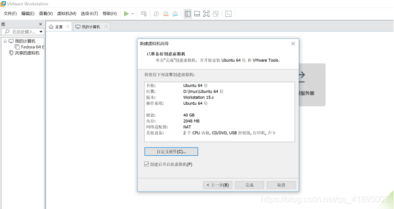
Task: Toggle the 创建后开启此虚拟机(P) checkbox
Action: click(x=146, y=164)
